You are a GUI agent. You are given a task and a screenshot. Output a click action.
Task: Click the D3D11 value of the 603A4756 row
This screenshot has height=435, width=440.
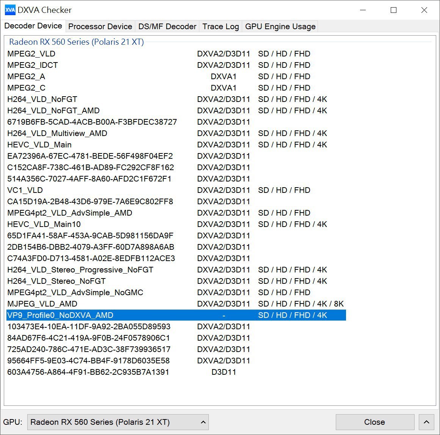(x=224, y=372)
